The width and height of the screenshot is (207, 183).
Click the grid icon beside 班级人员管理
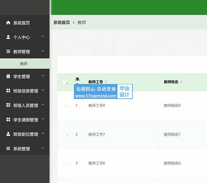click(x=8, y=105)
